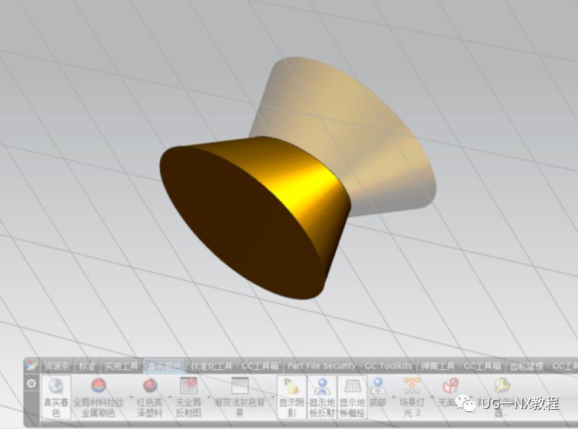This screenshot has height=429, width=578.
Task: Click the NX logo menu icon
Action: pos(32,365)
